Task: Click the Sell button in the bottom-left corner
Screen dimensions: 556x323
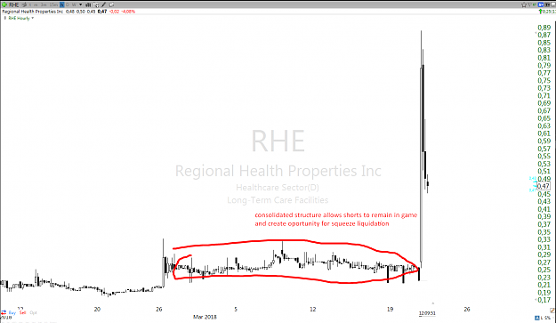Action: (23, 312)
